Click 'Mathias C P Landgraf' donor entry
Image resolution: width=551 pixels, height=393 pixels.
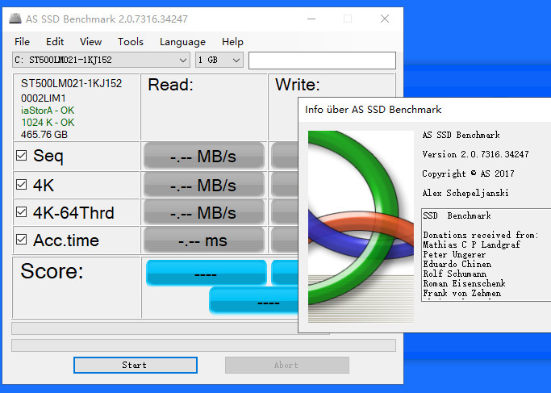(x=472, y=245)
